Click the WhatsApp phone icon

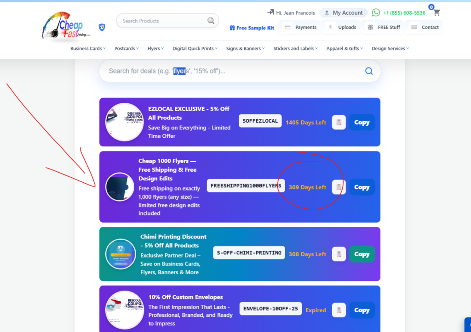[376, 13]
